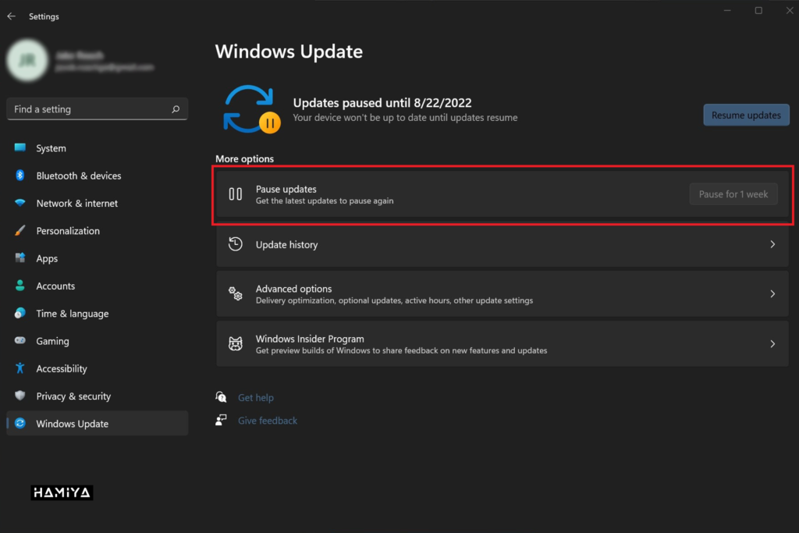Click 'Get the latest updates to pause again'
Viewport: 799px width, 533px height.
click(x=325, y=201)
